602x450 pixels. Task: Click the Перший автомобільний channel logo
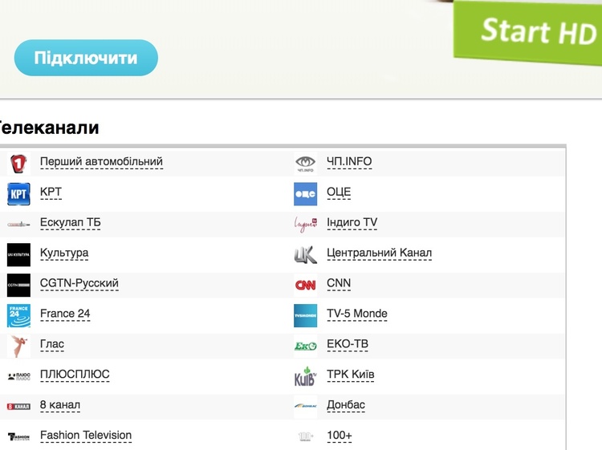tap(18, 163)
